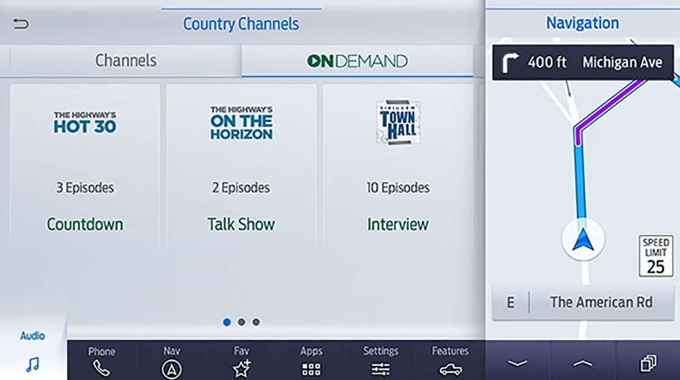
Task: Tap the Talk Show label
Action: tap(241, 224)
